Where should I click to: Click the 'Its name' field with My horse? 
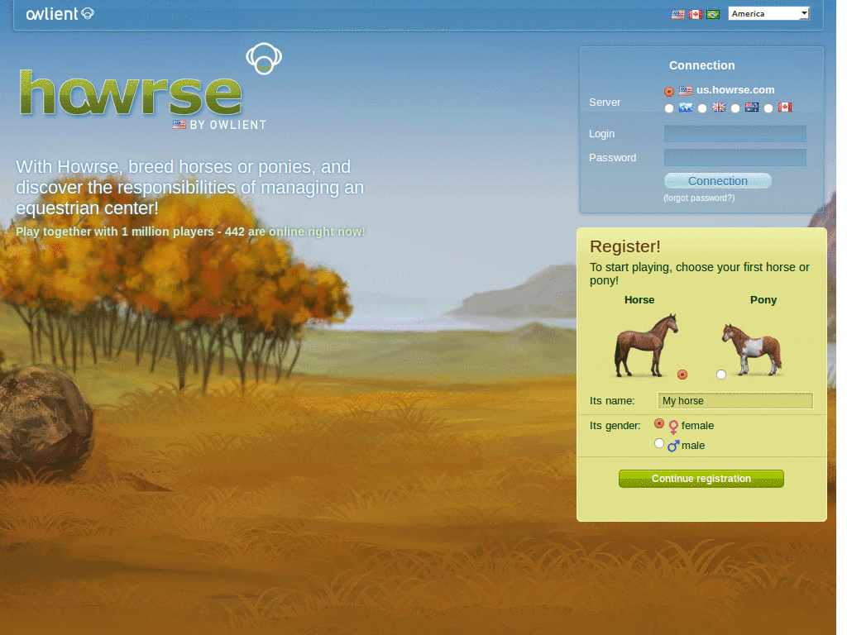735,401
